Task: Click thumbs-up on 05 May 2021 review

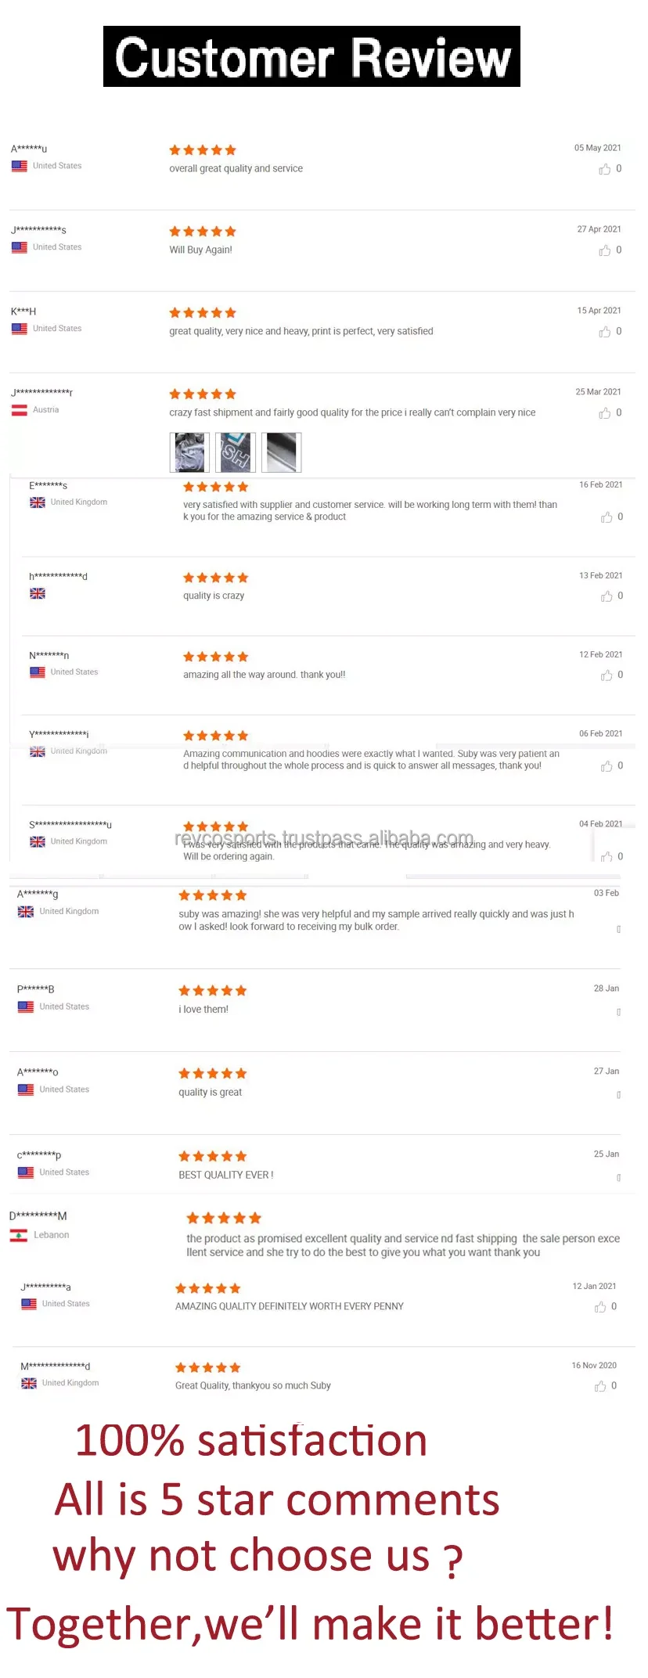Action: (604, 169)
